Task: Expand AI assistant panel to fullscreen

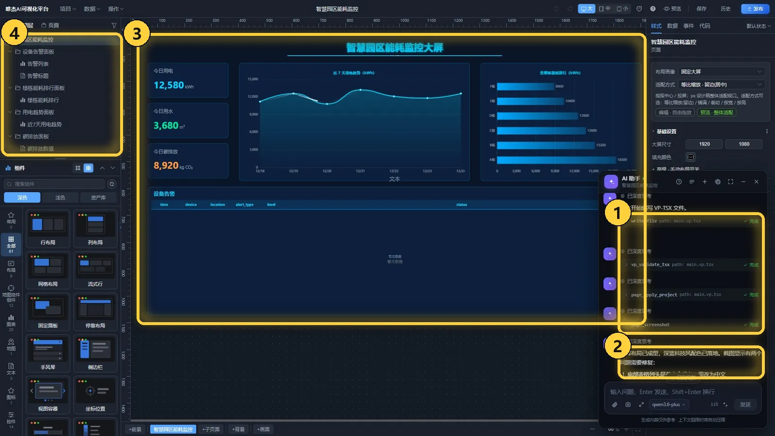Action: pyautogui.click(x=730, y=182)
